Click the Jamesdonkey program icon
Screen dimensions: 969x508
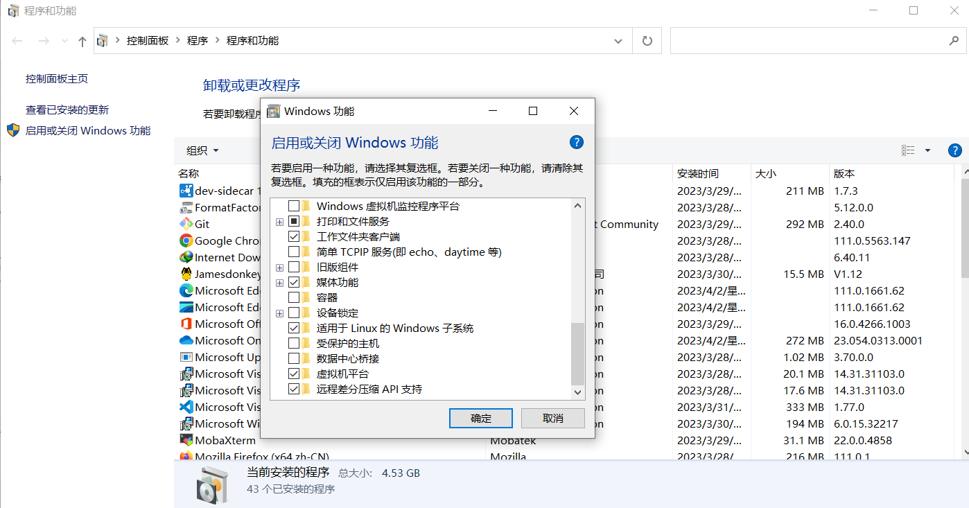point(186,274)
